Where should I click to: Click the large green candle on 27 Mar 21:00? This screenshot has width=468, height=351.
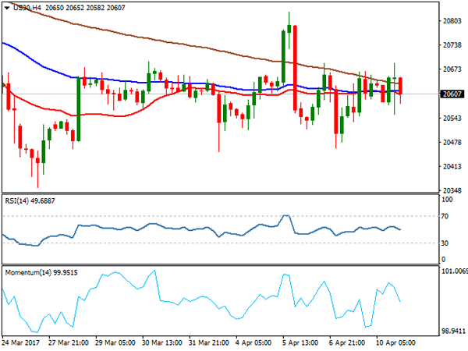pos(79,109)
